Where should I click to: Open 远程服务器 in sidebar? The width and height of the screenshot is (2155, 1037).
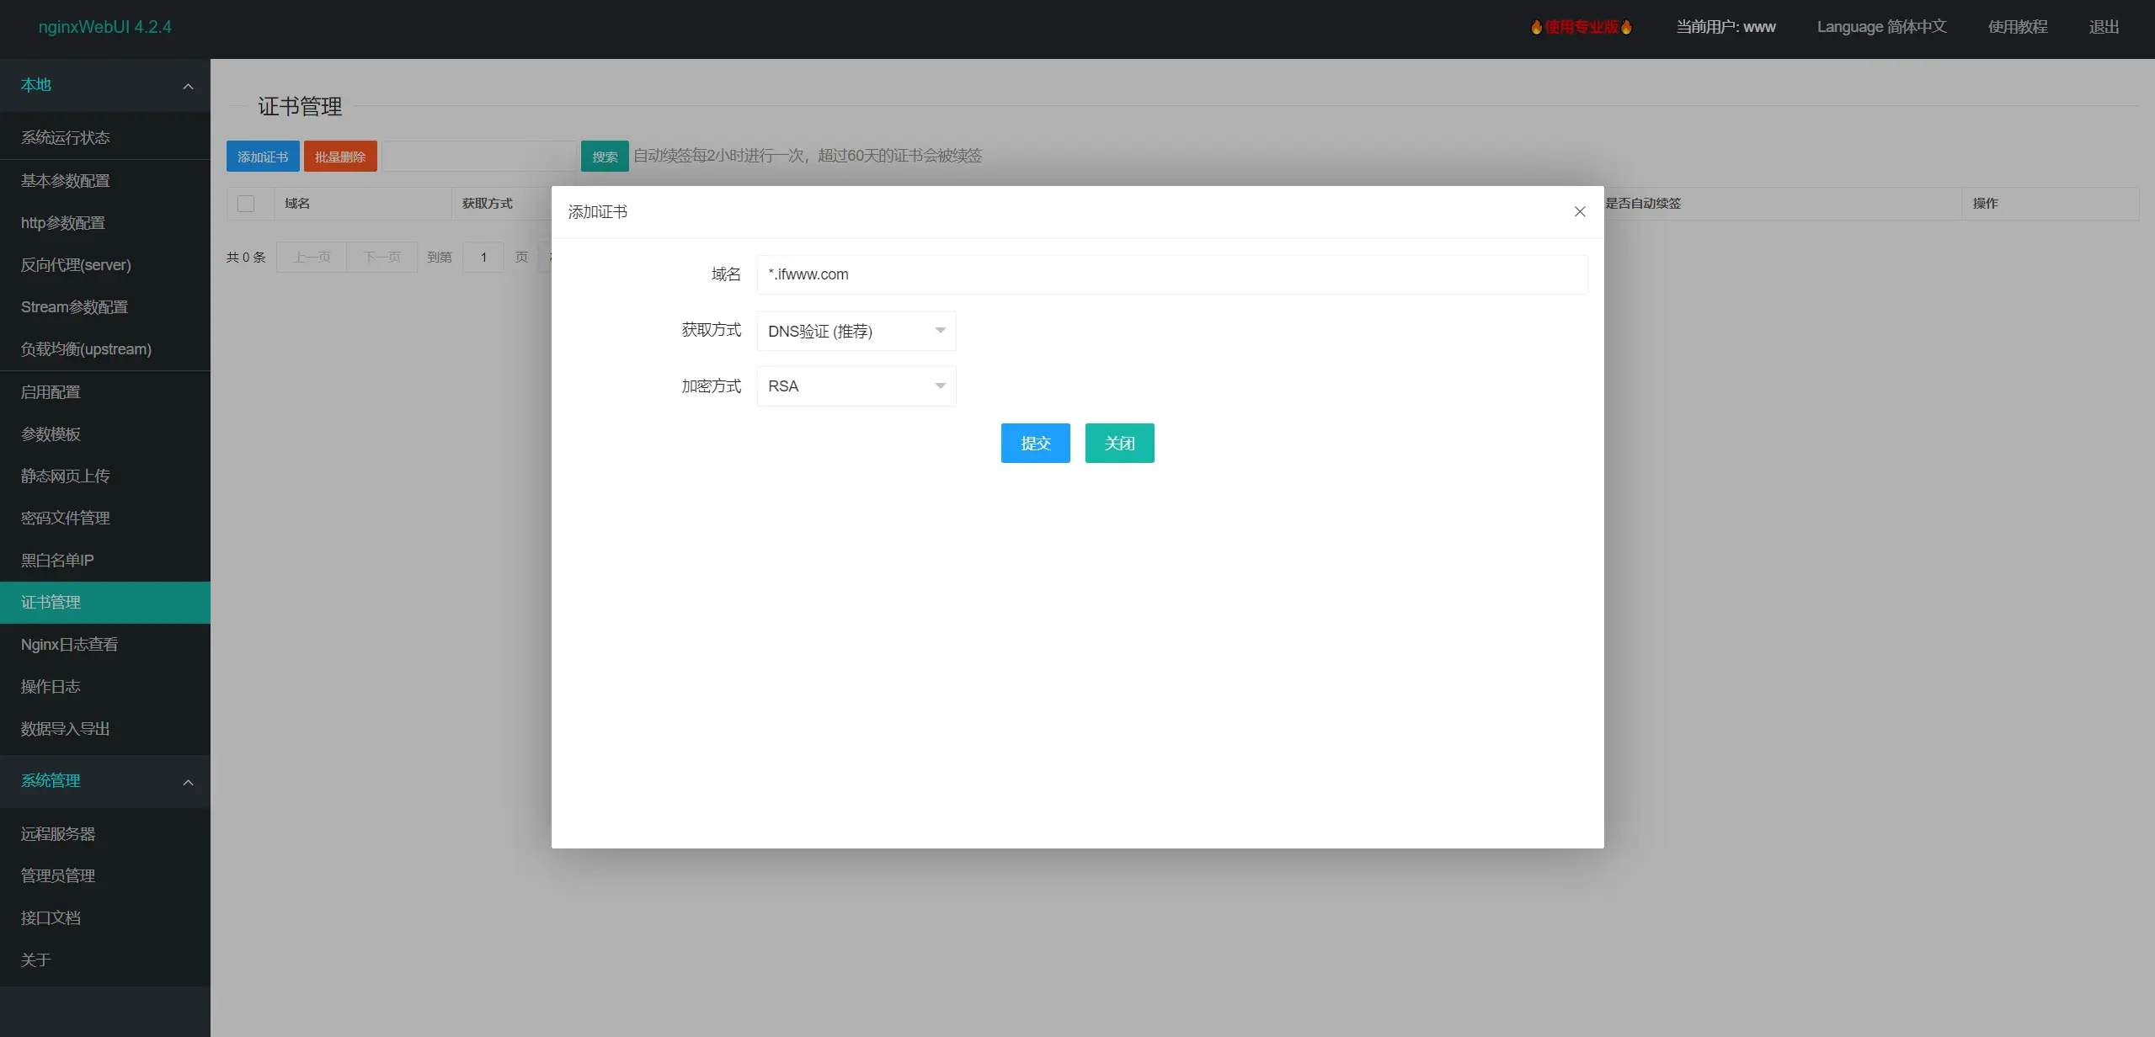point(58,834)
